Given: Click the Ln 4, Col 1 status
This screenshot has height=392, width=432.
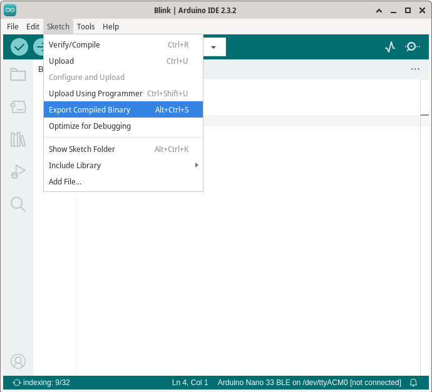Looking at the screenshot, I should tap(190, 383).
